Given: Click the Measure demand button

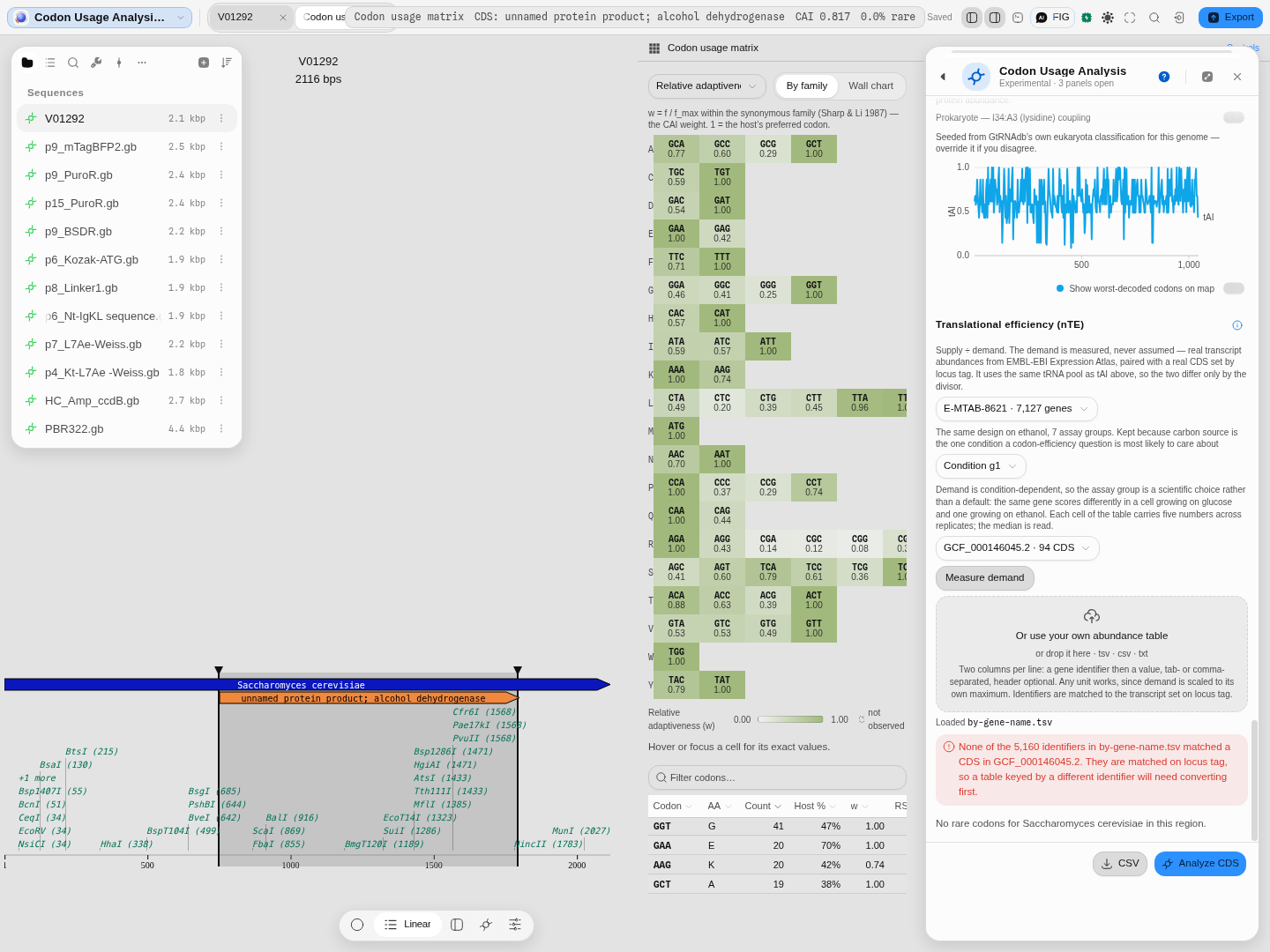Looking at the screenshot, I should (985, 578).
